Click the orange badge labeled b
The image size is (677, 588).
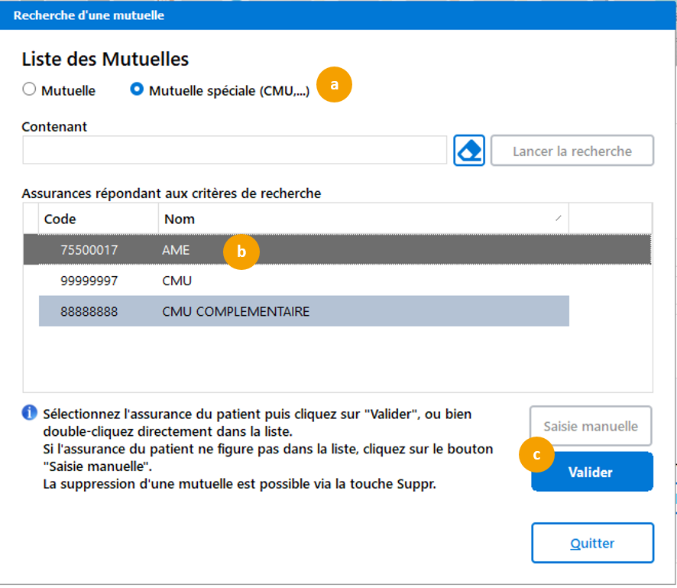click(241, 252)
